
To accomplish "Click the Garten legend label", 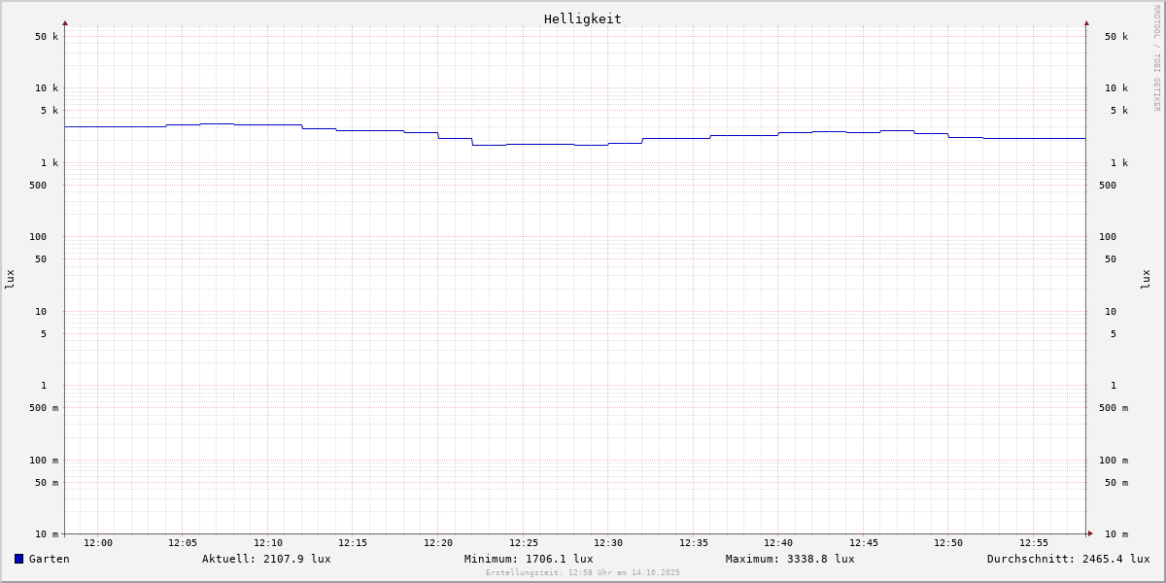I will coord(49,559).
